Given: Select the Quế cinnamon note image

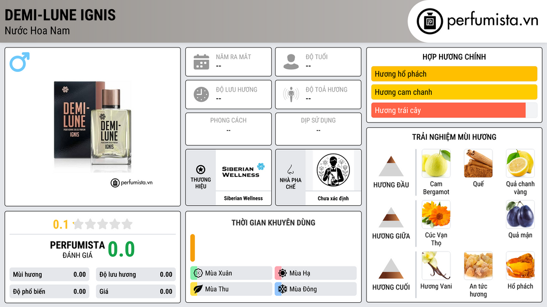Looking at the screenshot, I should 478,163.
